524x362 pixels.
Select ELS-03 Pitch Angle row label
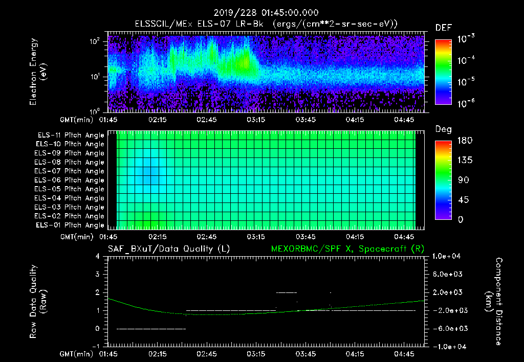69,207
